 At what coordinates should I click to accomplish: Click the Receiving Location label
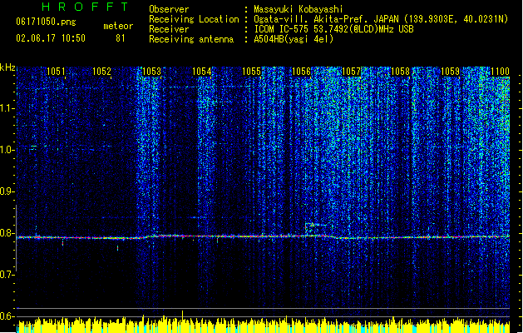194,19
